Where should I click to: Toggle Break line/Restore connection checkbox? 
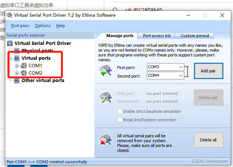tap(120, 119)
